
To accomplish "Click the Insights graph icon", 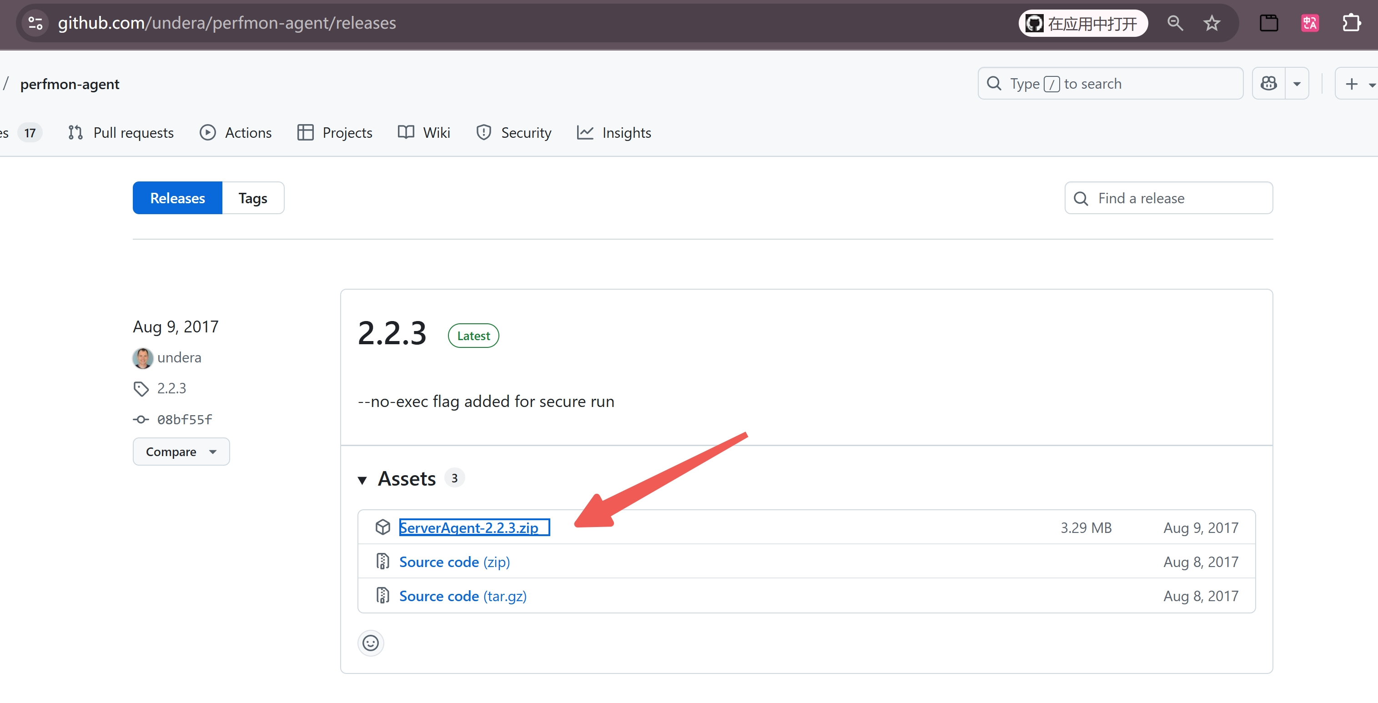I will (x=585, y=133).
